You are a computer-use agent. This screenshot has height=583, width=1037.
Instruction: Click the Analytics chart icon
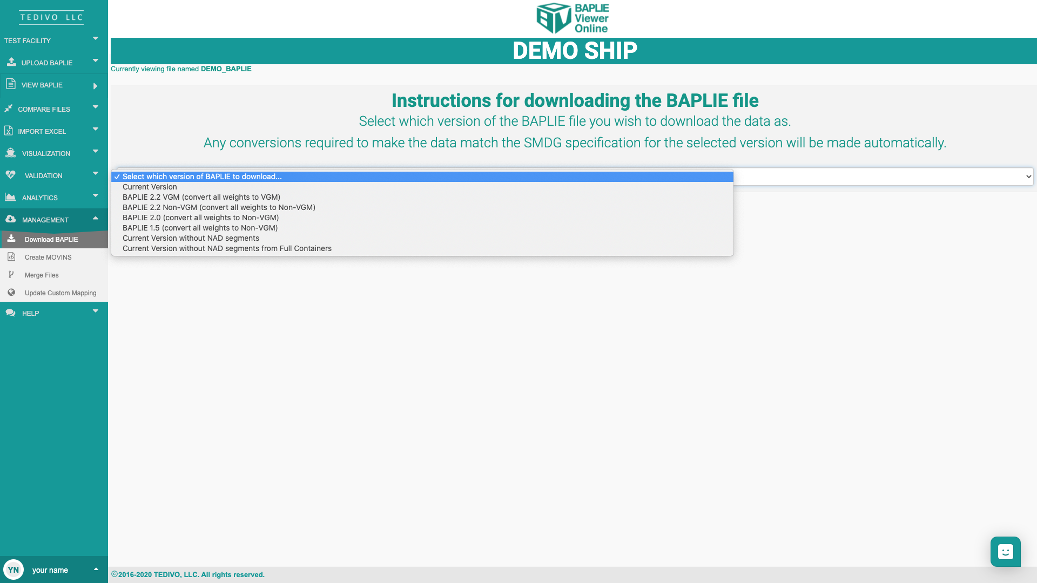(10, 197)
